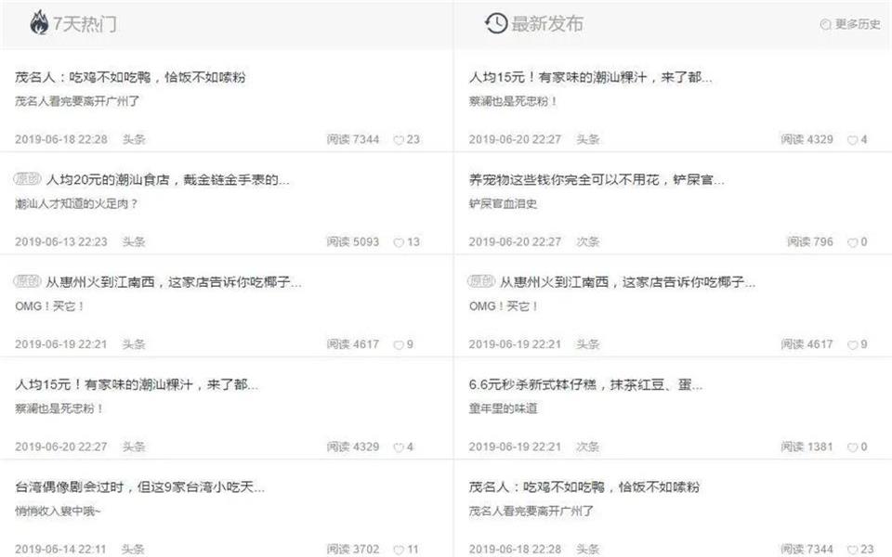Image resolution: width=892 pixels, height=557 pixels.
Task: Click the heart icon on the 6.6元秒杀 article
Action: pyautogui.click(x=853, y=447)
